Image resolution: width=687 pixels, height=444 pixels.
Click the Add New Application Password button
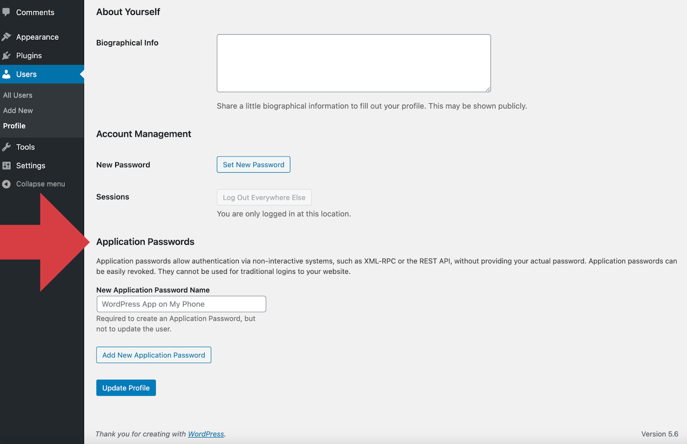(x=154, y=355)
